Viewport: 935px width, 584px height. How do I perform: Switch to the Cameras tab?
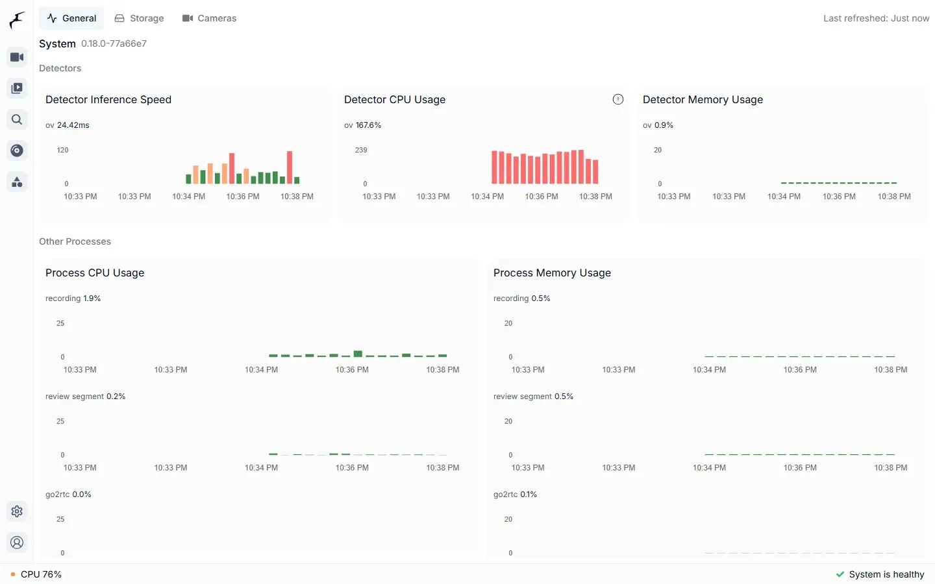209,18
